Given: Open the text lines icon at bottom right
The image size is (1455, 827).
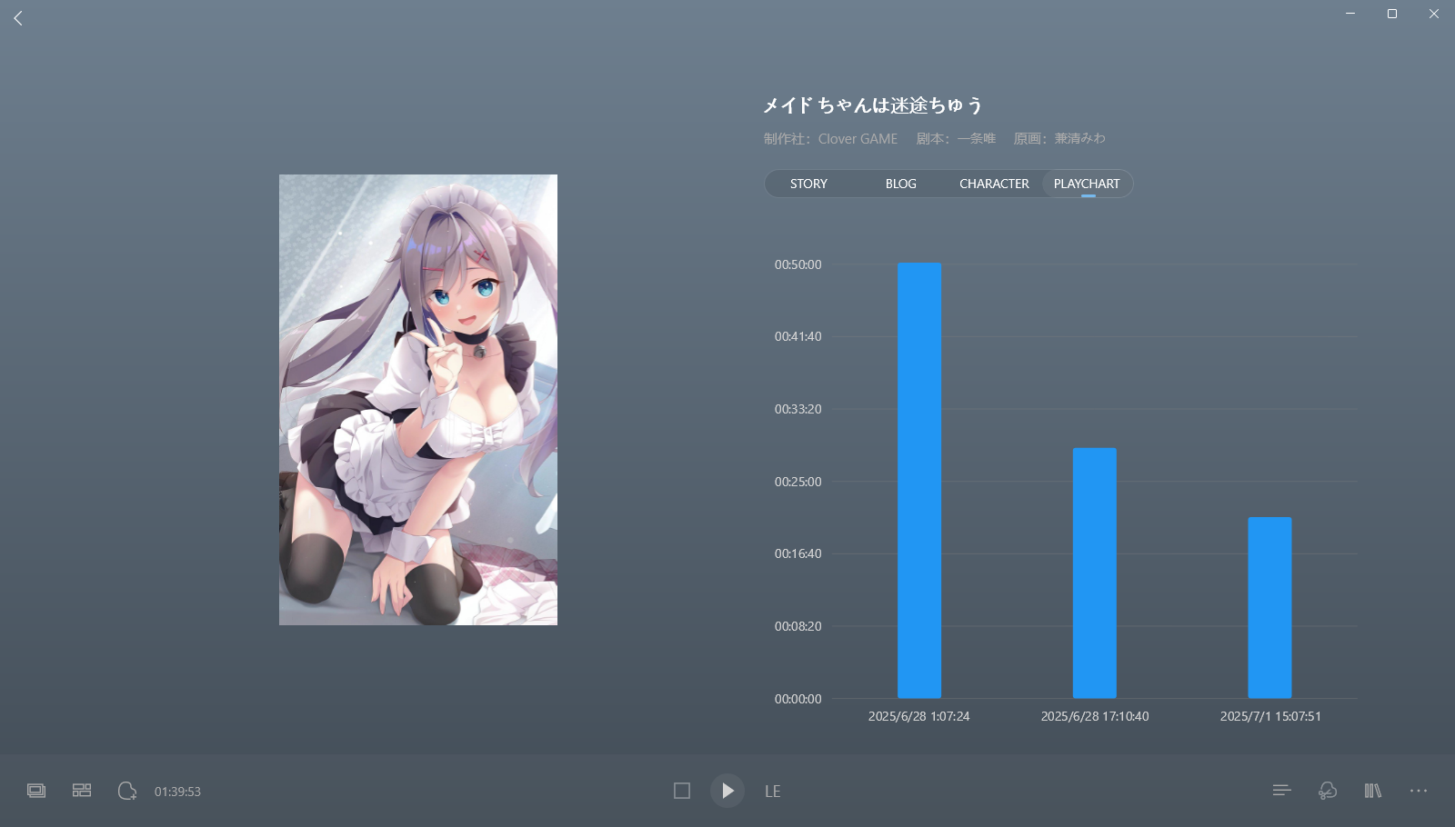Looking at the screenshot, I should (1282, 791).
